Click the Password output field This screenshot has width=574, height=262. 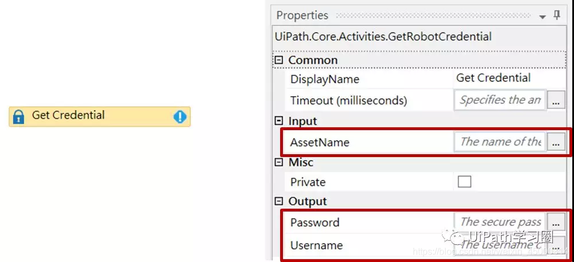point(500,222)
